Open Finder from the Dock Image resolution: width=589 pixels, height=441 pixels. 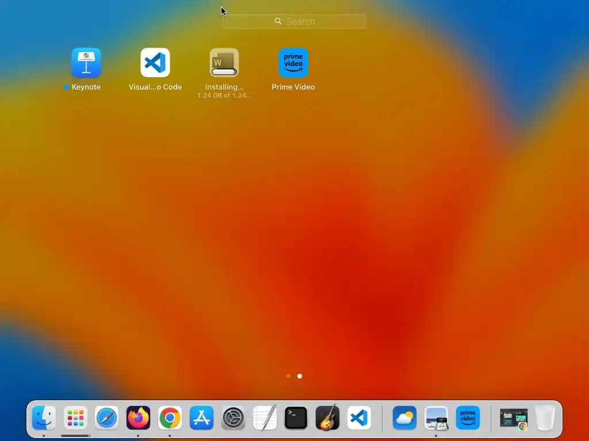(x=44, y=418)
